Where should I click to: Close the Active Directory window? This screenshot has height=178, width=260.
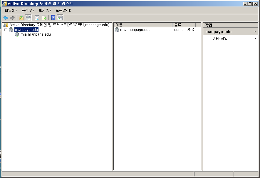pos(256,4)
